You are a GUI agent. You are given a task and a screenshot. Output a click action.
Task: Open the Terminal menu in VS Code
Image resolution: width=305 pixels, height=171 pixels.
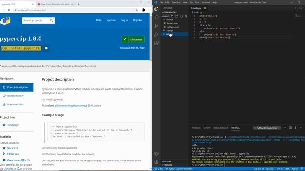205,2
